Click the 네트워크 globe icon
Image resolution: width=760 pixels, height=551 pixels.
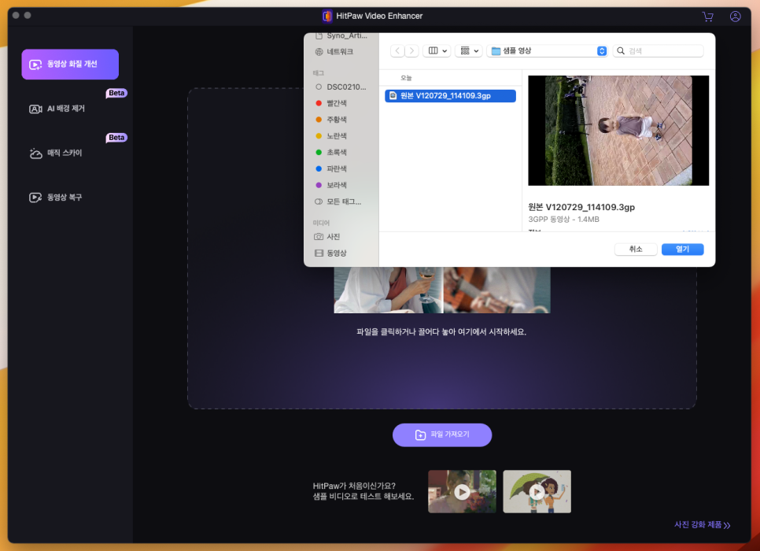click(x=319, y=52)
